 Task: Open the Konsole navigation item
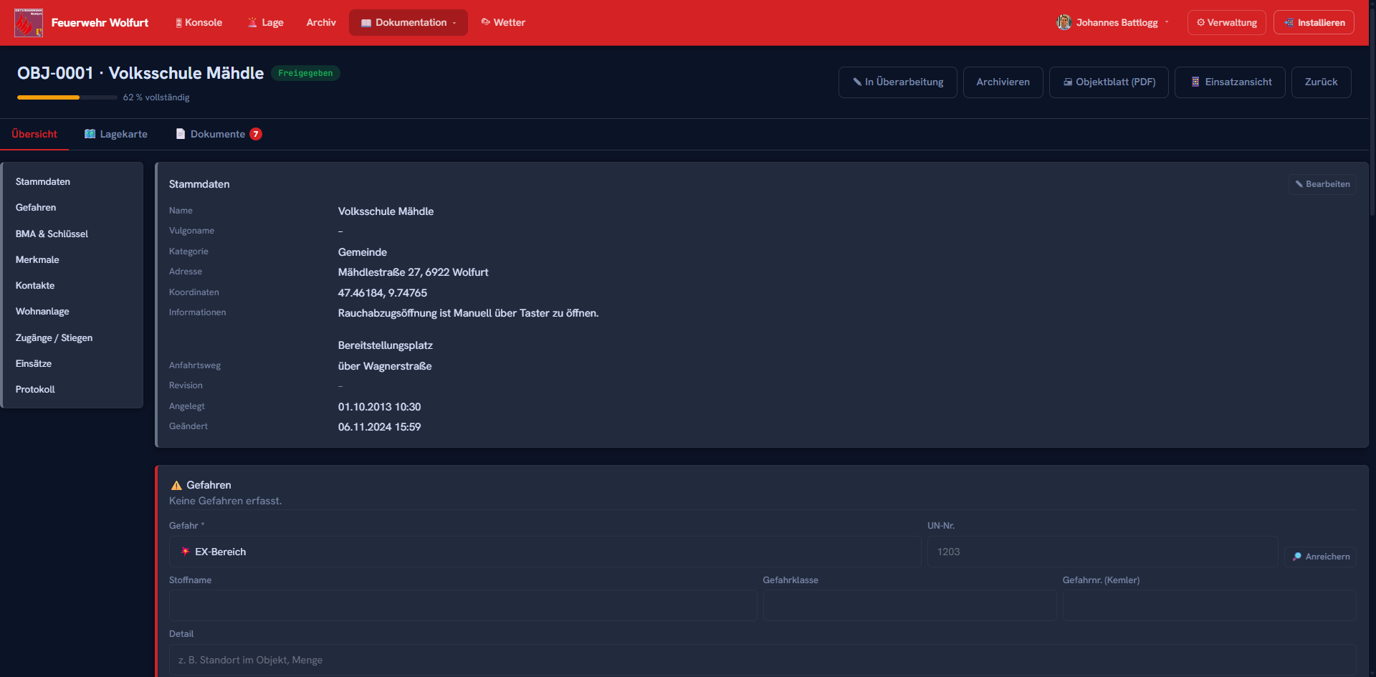click(199, 22)
